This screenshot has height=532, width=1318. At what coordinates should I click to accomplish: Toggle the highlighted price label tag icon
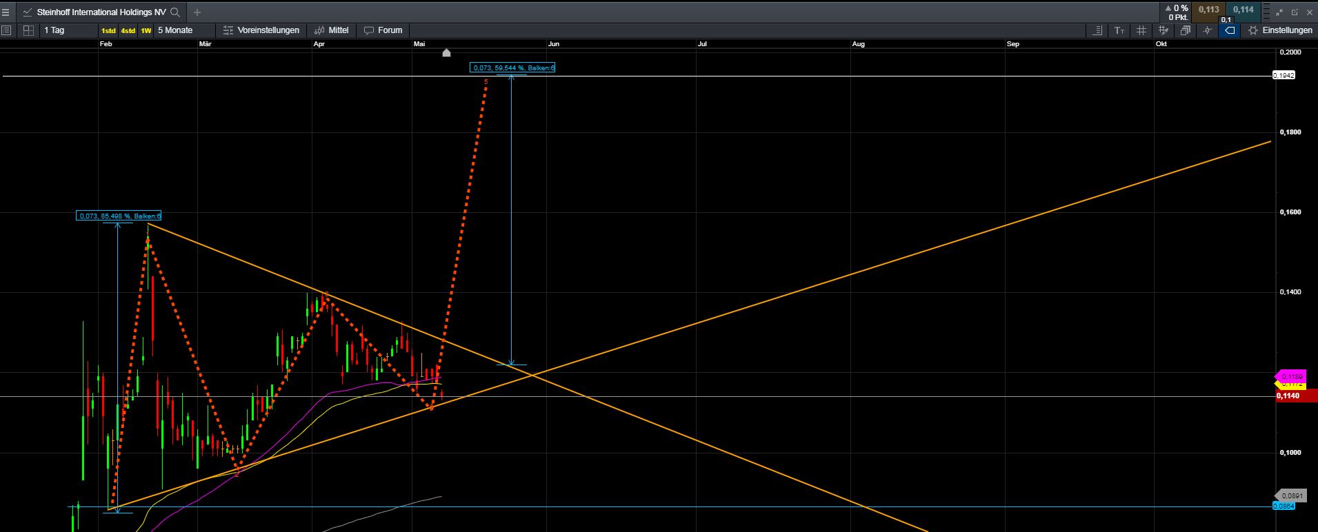point(1229,30)
